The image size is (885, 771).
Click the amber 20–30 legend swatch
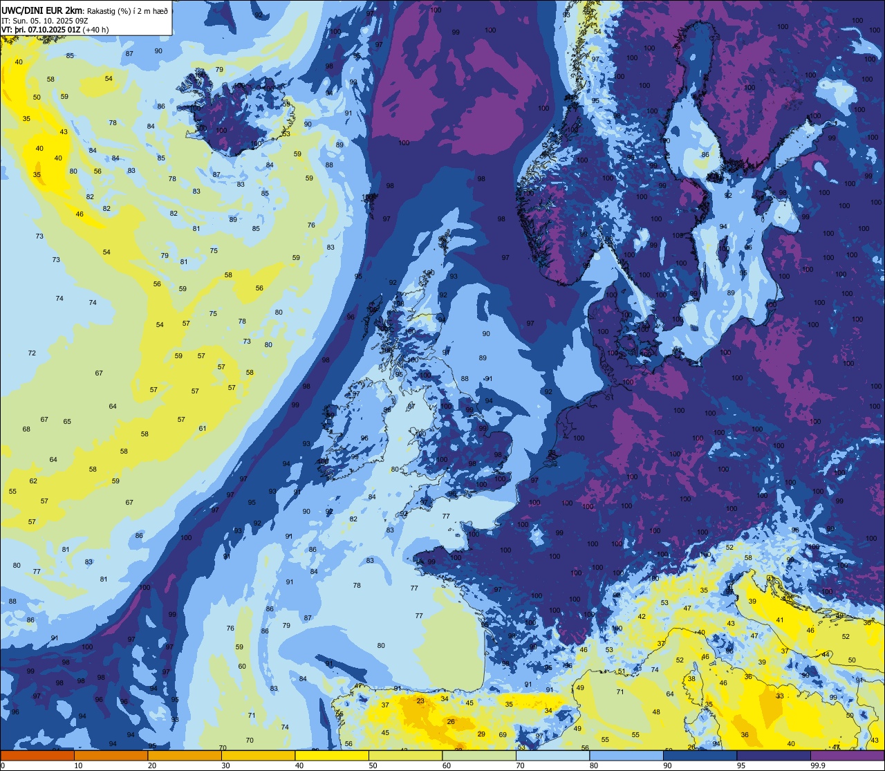185,755
